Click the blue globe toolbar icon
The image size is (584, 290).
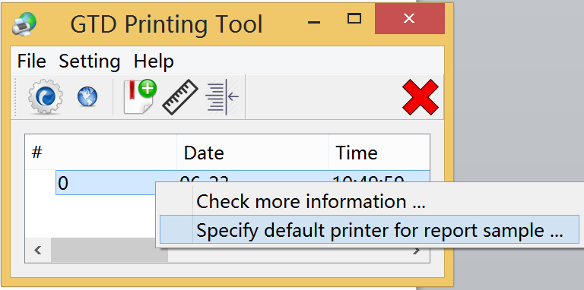(x=87, y=96)
